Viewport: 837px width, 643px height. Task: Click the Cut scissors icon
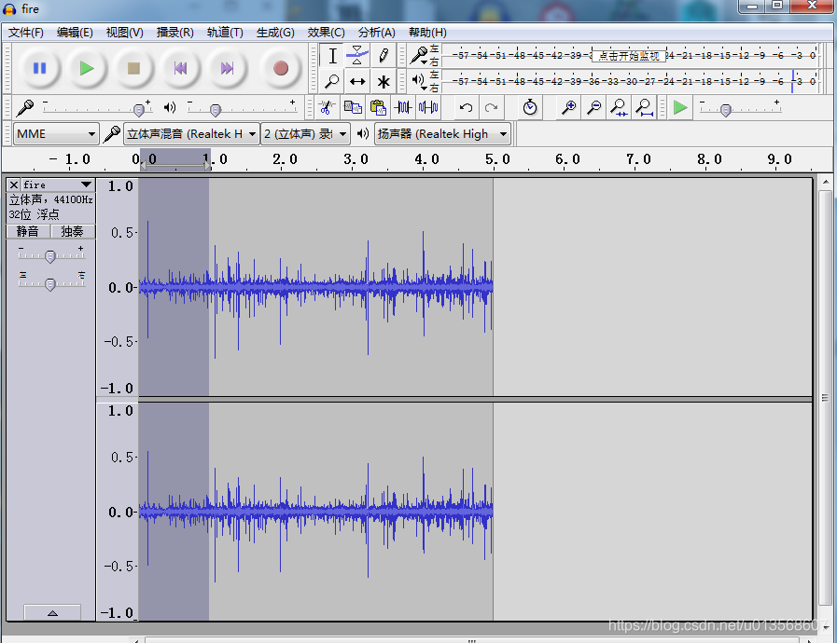(x=327, y=108)
